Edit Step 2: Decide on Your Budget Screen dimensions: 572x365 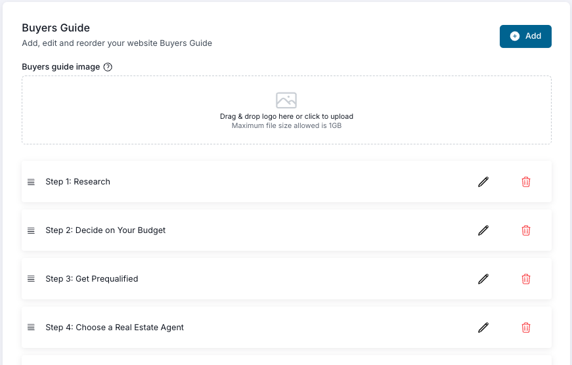pos(483,230)
